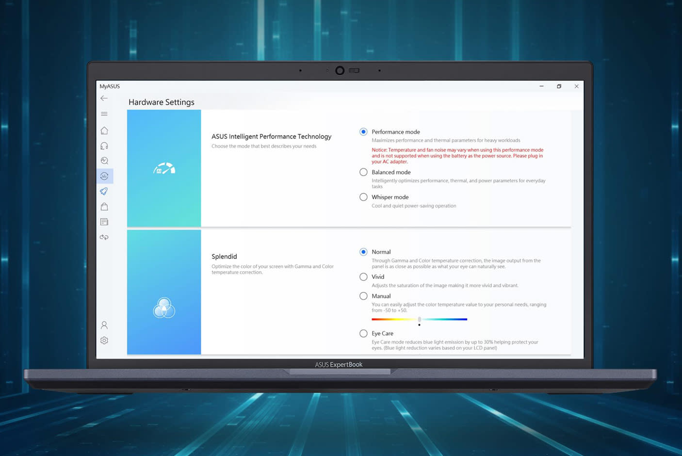Viewport: 682px width, 456px height.
Task: Select the Balanced mode radio button
Action: click(363, 172)
